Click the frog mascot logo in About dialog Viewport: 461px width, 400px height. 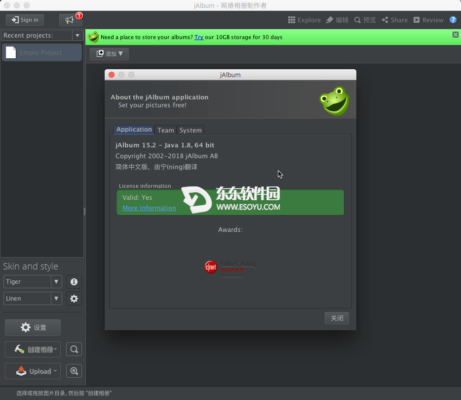(x=334, y=101)
